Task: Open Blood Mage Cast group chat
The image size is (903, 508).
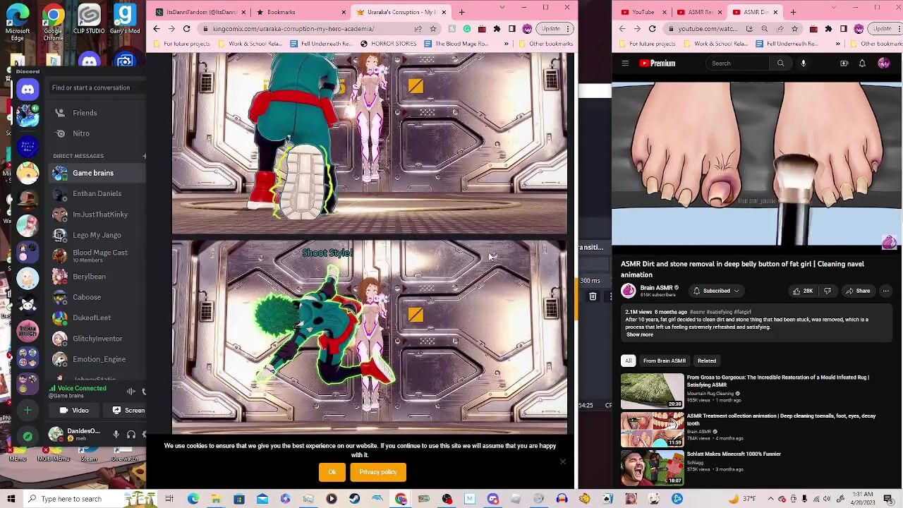Action: [98, 255]
